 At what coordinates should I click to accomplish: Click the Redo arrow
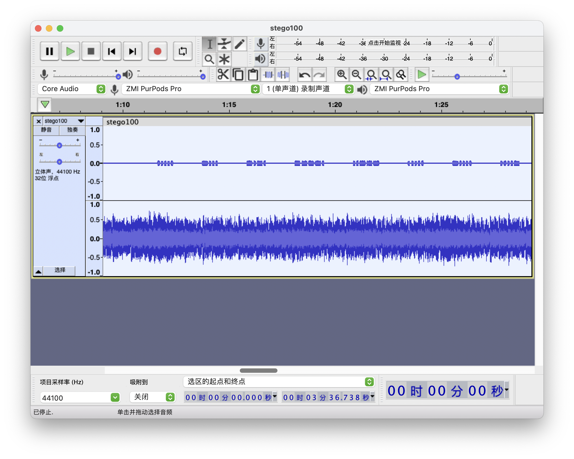point(319,74)
